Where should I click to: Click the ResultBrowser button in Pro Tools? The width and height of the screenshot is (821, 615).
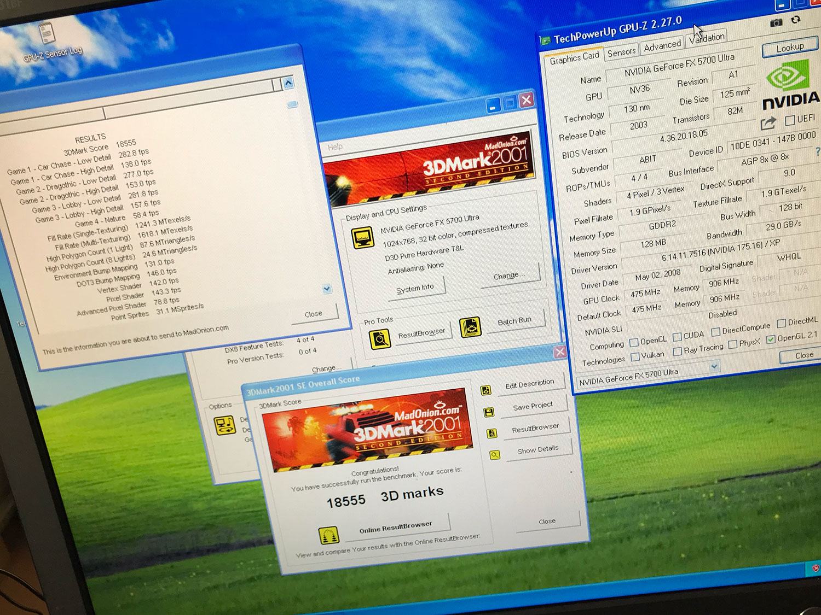[421, 333]
